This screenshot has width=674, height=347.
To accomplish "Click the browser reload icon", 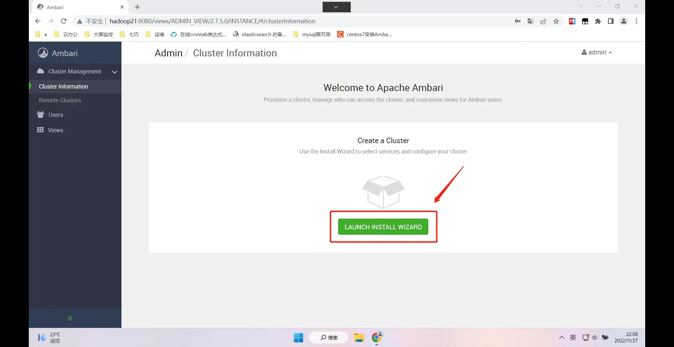I will [x=64, y=21].
